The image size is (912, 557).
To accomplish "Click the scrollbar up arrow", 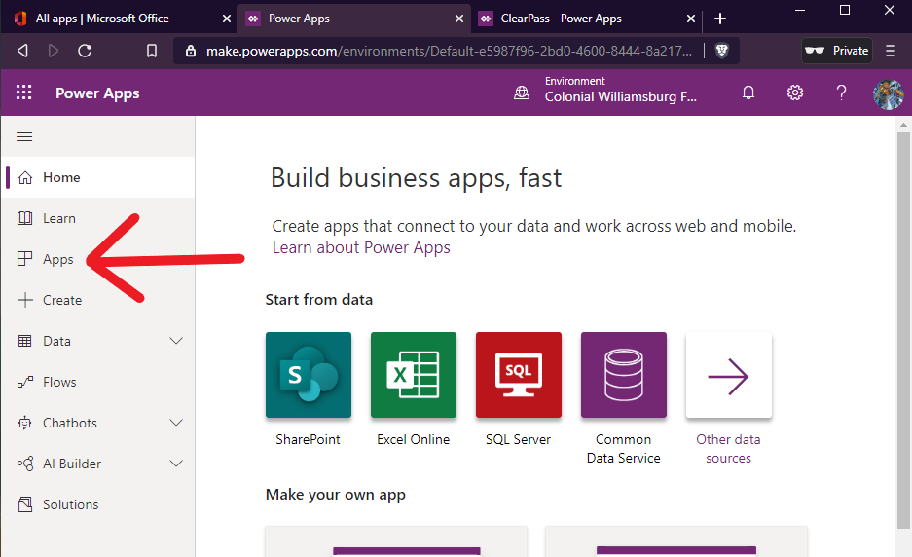I will pos(903,124).
